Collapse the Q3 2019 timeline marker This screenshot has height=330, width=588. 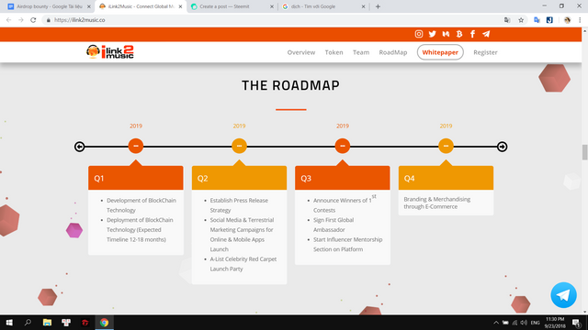(343, 146)
